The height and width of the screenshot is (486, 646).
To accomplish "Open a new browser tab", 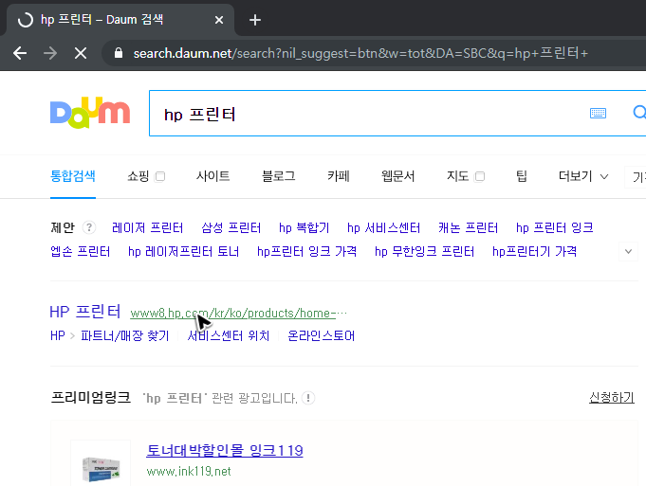I will coord(255,20).
